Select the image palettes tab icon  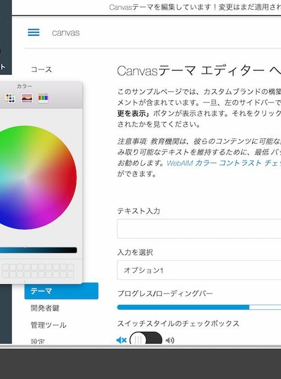[x=27, y=99]
